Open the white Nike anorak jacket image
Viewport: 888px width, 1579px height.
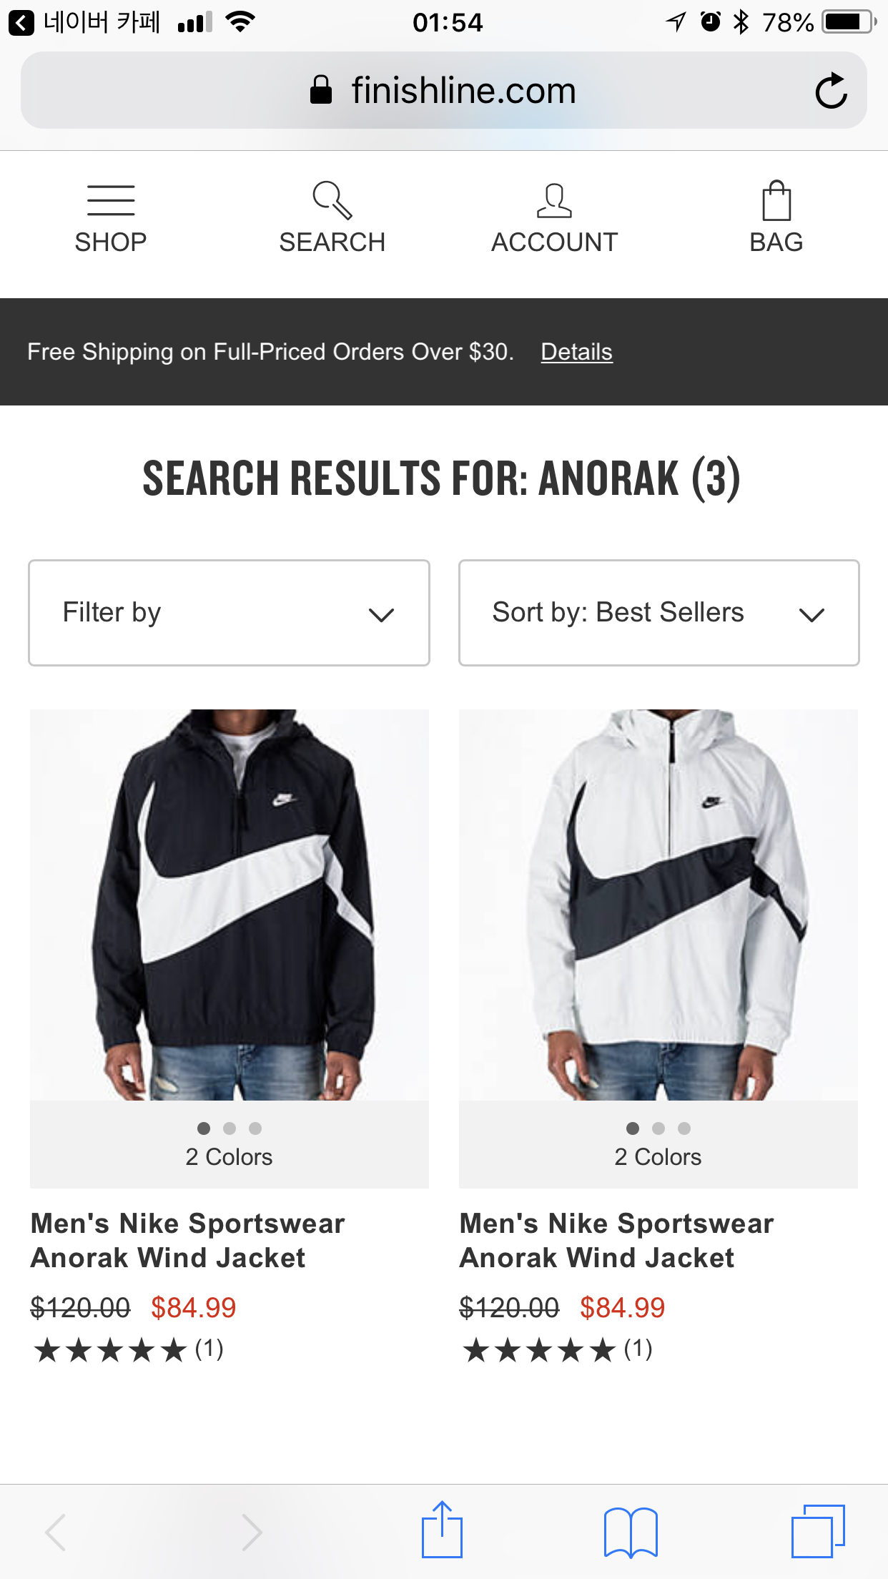(658, 905)
